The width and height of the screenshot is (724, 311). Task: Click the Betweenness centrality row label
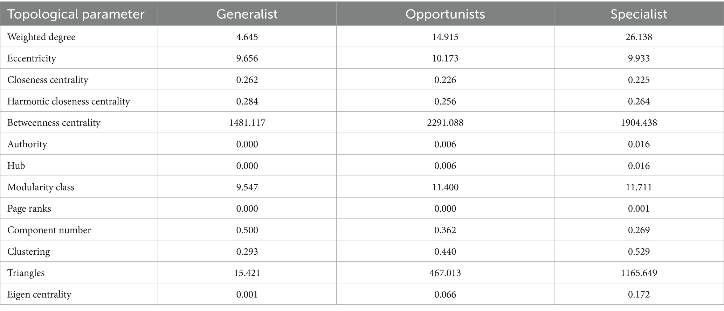tap(54, 122)
